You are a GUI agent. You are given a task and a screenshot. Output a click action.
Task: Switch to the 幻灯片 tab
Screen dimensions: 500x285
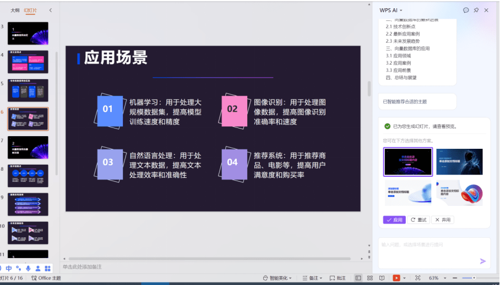click(x=30, y=10)
